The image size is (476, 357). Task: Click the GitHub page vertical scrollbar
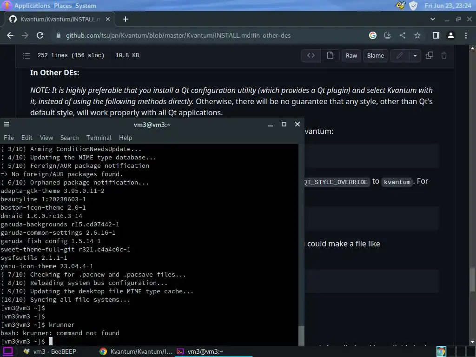[x=472, y=279]
